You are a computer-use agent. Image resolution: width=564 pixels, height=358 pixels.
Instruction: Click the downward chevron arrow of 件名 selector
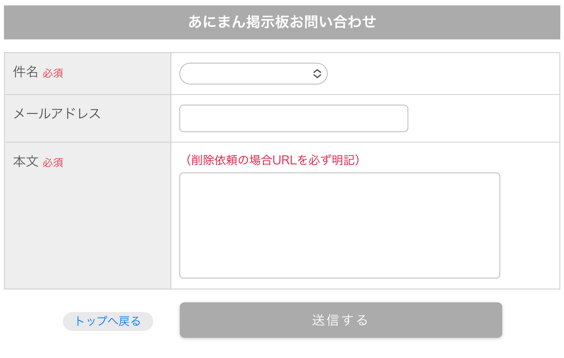pyautogui.click(x=317, y=76)
